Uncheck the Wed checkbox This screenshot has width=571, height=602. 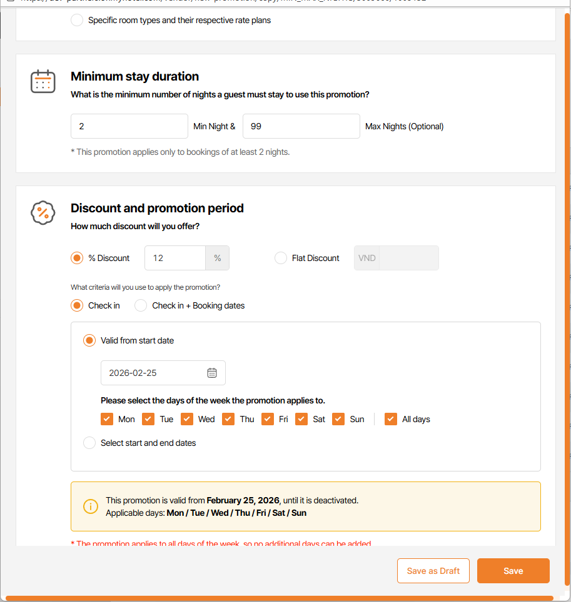pos(187,419)
